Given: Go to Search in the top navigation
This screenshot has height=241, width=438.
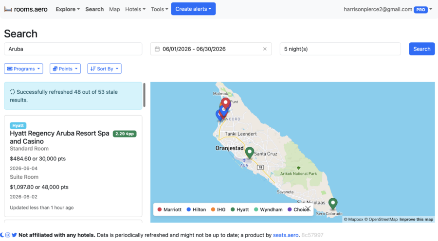Looking at the screenshot, I should 94,9.
